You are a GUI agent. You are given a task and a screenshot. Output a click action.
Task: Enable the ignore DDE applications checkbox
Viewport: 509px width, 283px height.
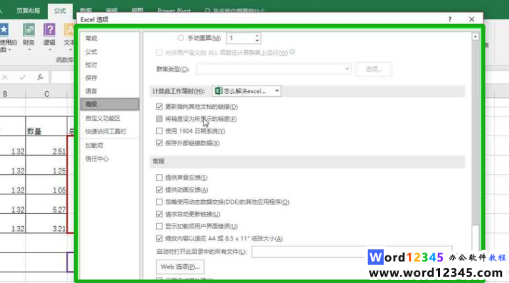[159, 202]
